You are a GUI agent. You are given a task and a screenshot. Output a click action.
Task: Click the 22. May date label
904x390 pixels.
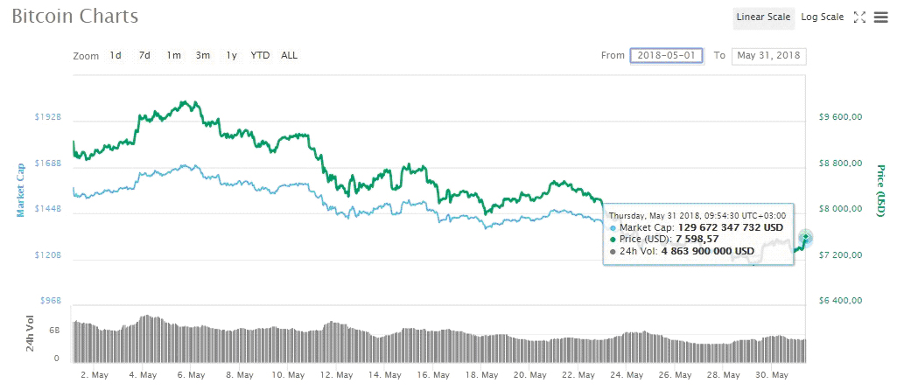[578, 375]
